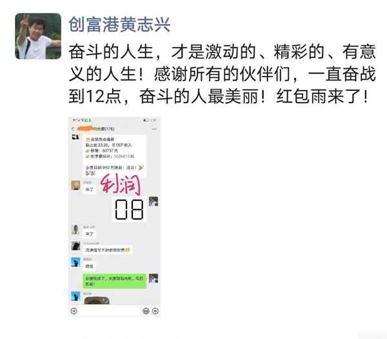Tap avatar next to green message bubble
Screen dimensions: 387x339
click(154, 278)
